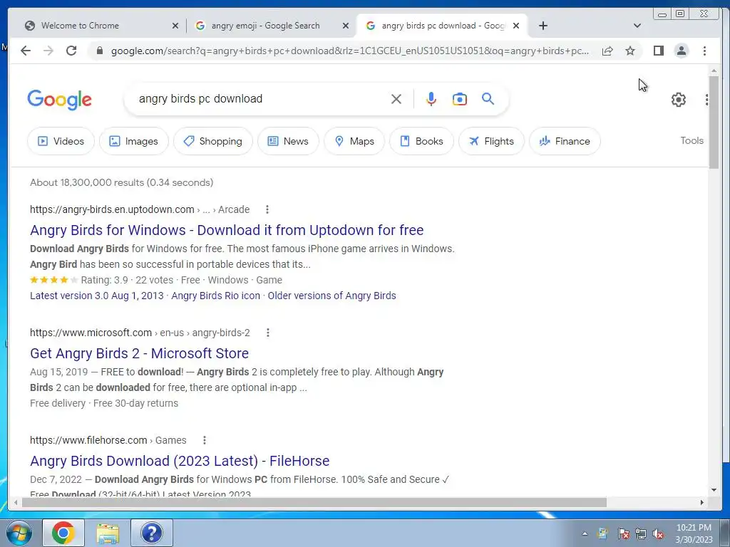Open Latest version 3.0 link
730x547 pixels.
point(97,296)
